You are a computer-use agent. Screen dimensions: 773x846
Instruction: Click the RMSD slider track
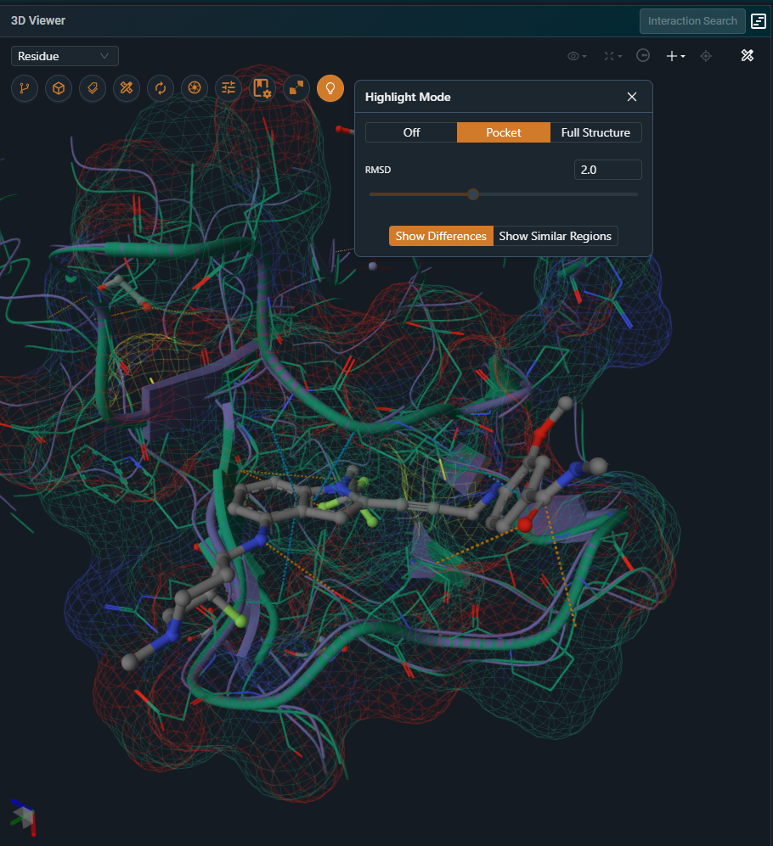point(552,194)
